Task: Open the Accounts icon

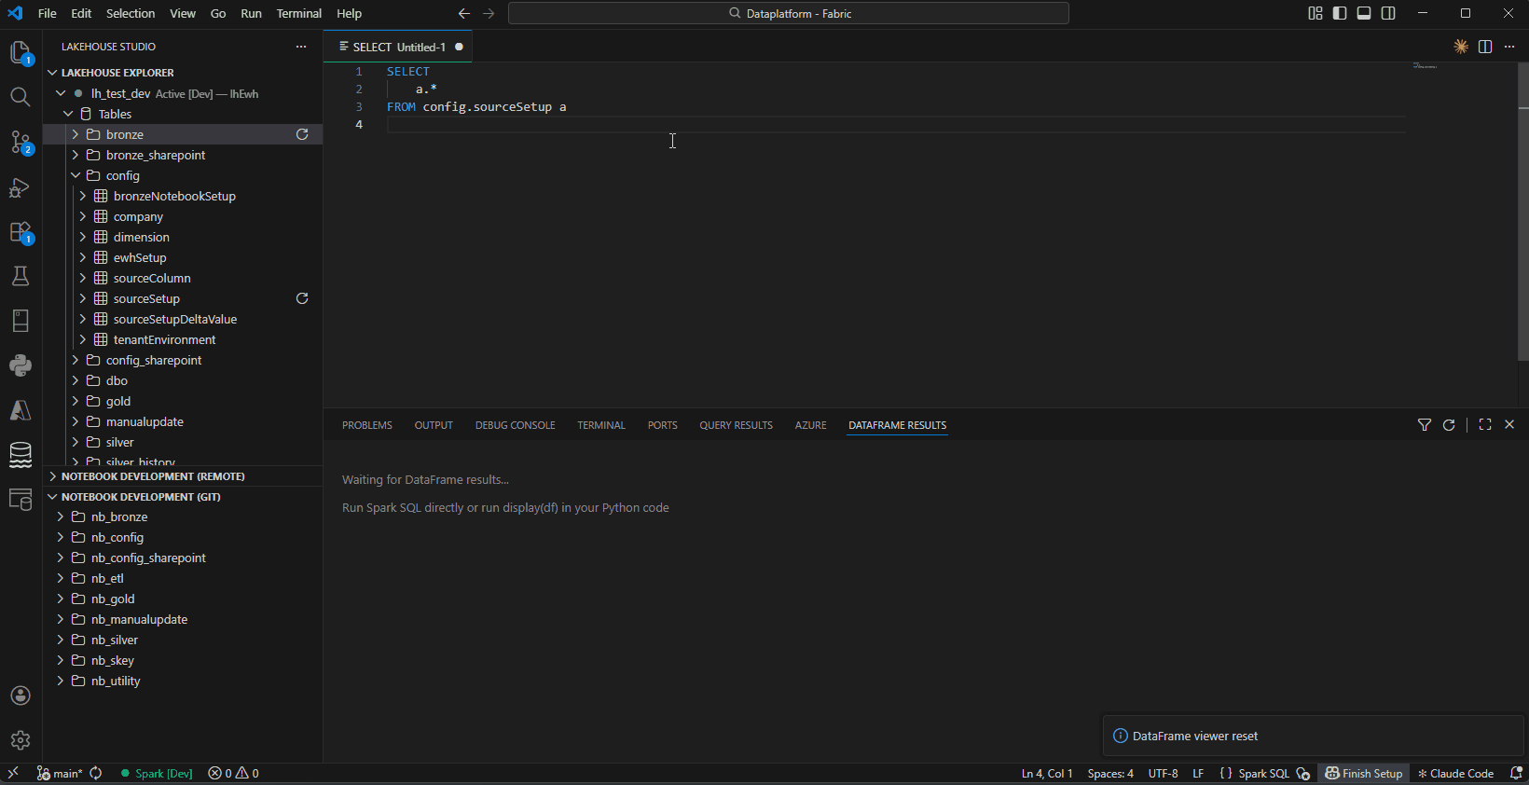Action: (x=21, y=695)
